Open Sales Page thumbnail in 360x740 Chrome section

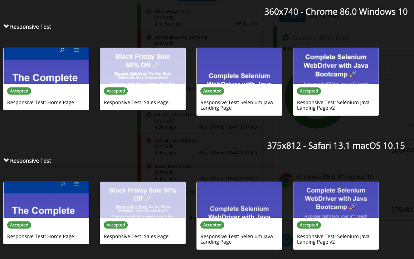coord(143,66)
